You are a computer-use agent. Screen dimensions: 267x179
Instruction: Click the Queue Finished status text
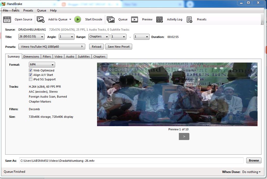pyautogui.click(x=14, y=171)
